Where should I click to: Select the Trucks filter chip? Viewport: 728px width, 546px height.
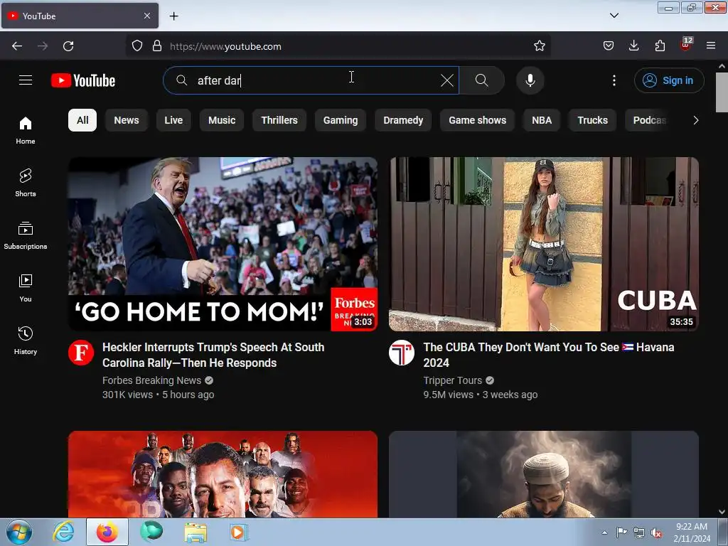592,120
